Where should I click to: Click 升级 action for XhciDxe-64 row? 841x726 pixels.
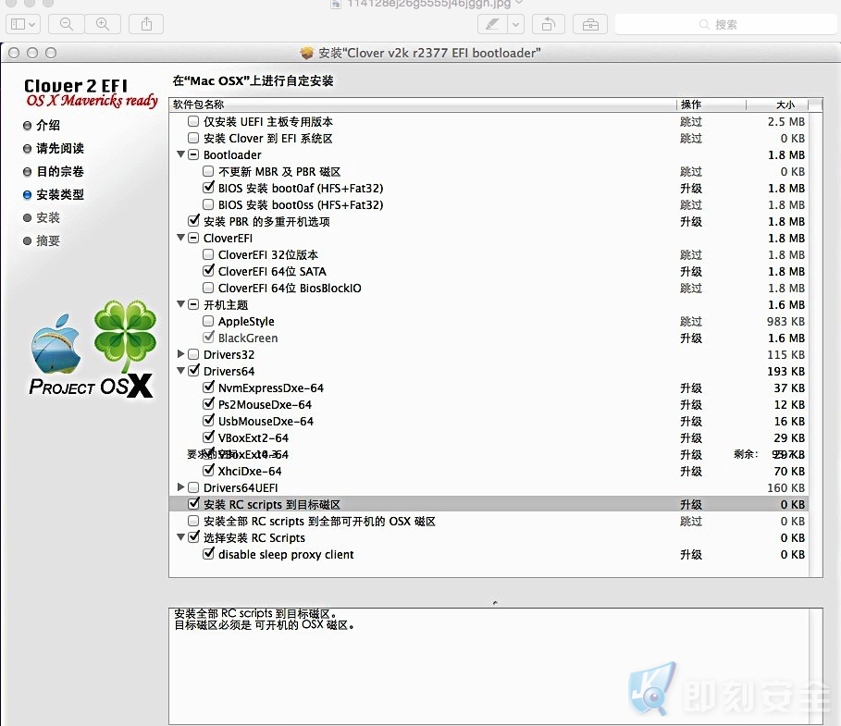coord(691,472)
